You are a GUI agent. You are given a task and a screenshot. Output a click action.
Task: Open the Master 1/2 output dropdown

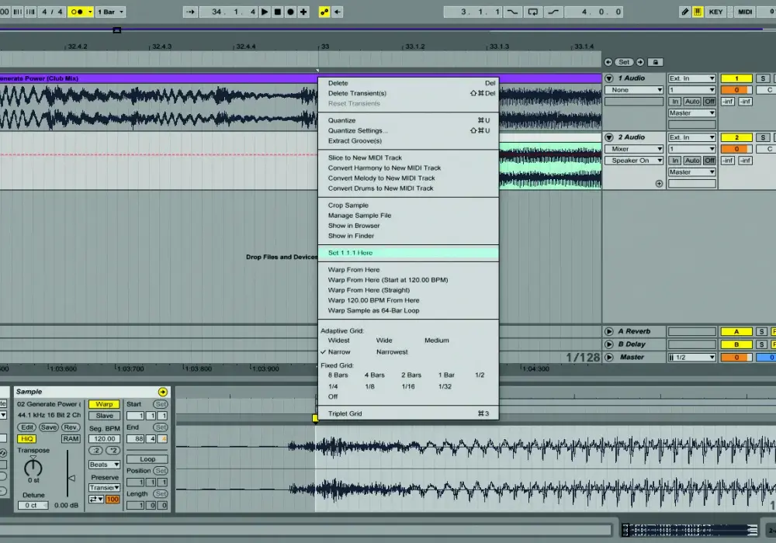(x=692, y=357)
